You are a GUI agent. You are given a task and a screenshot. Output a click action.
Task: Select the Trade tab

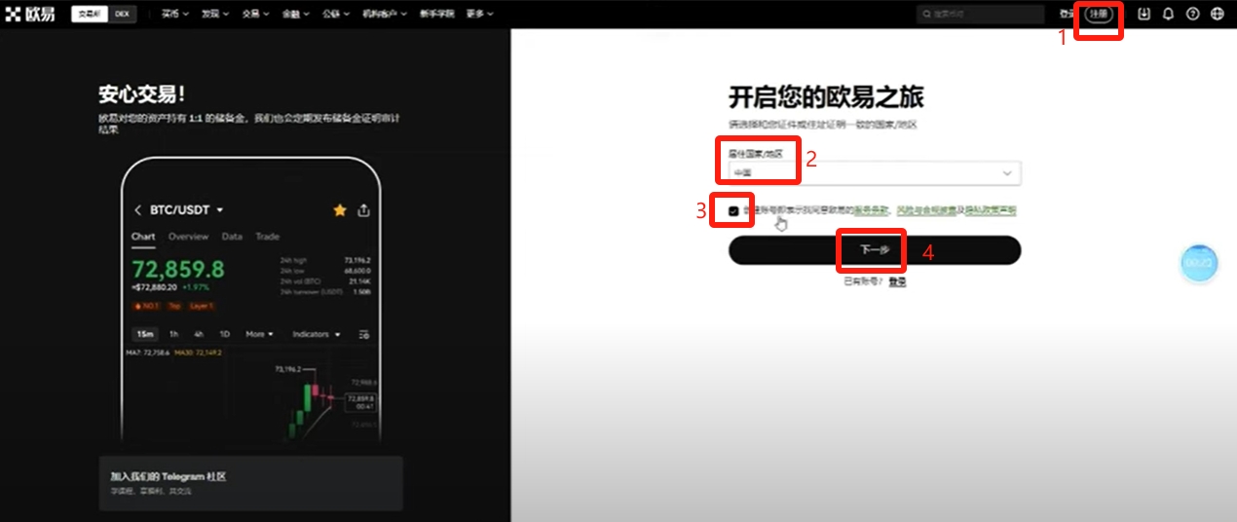pyautogui.click(x=267, y=237)
